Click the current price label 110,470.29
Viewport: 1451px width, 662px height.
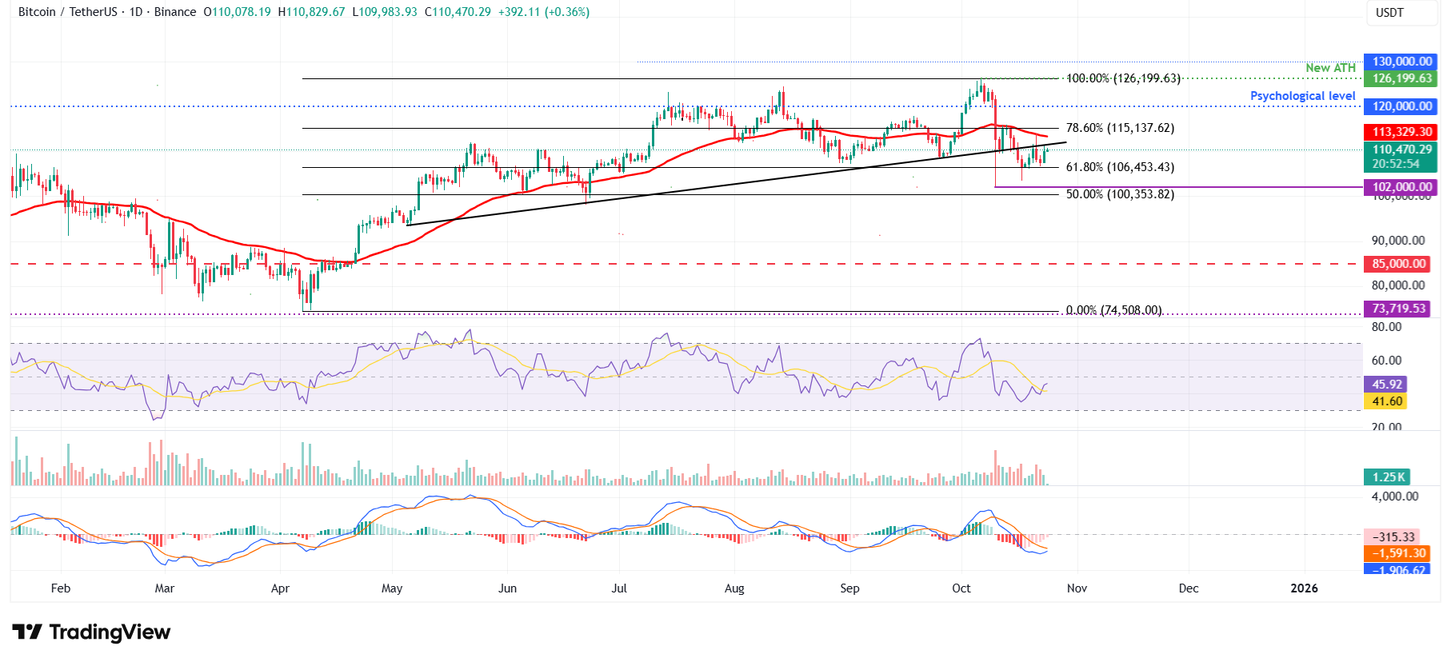[x=1401, y=150]
